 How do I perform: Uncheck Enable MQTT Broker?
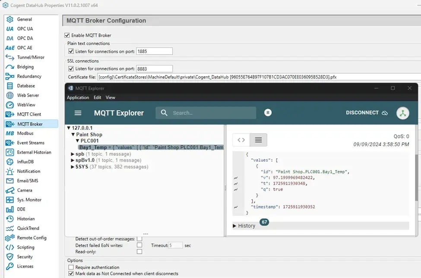[x=67, y=35]
